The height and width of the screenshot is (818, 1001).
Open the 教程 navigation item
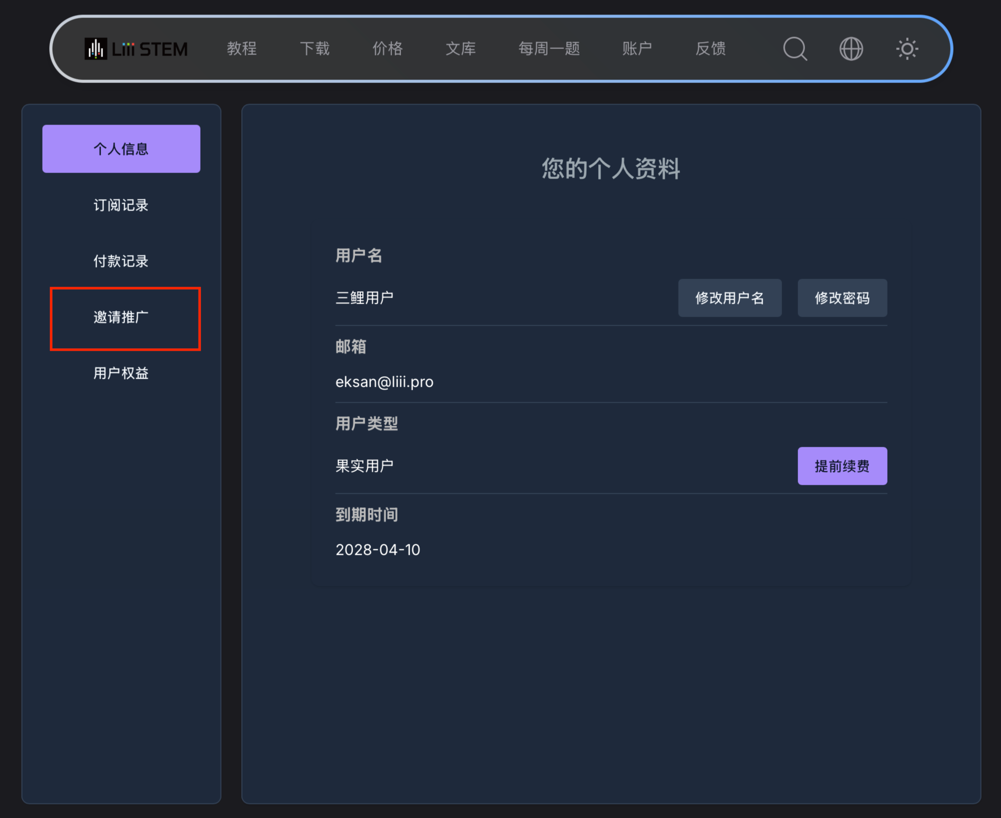click(x=241, y=49)
